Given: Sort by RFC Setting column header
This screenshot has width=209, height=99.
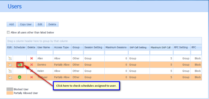Looking at the screenshot, I should 182,47.
